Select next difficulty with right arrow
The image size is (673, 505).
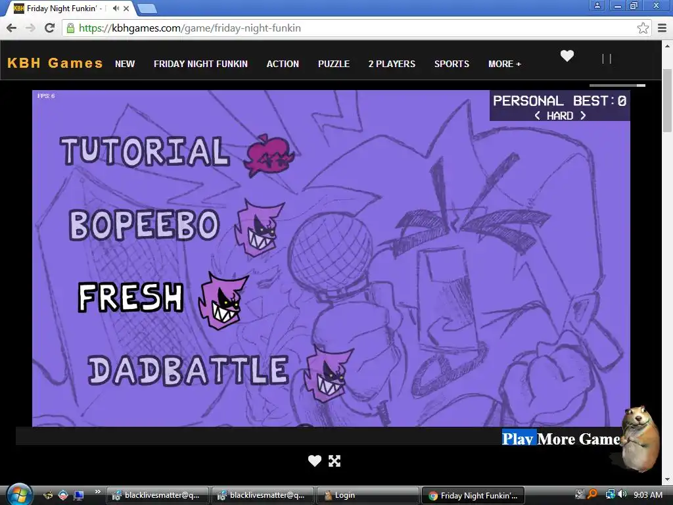point(583,116)
